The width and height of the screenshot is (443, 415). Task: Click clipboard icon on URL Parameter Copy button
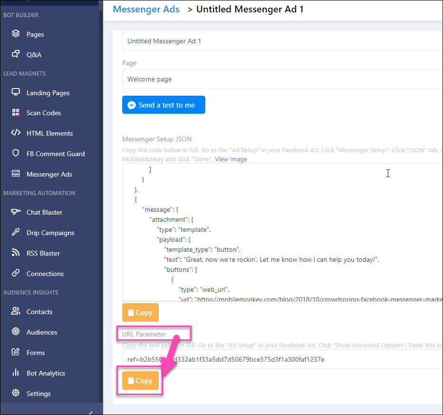pos(131,381)
